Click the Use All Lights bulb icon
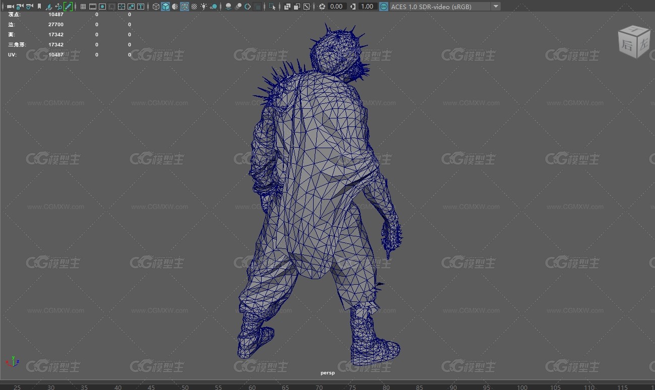This screenshot has width=655, height=390. point(204,7)
